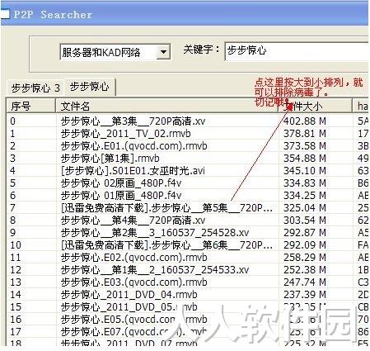Select file [步步惊心].S01E01.女巫时光.avi
Screen dimensions: 370x351
[x=133, y=171]
